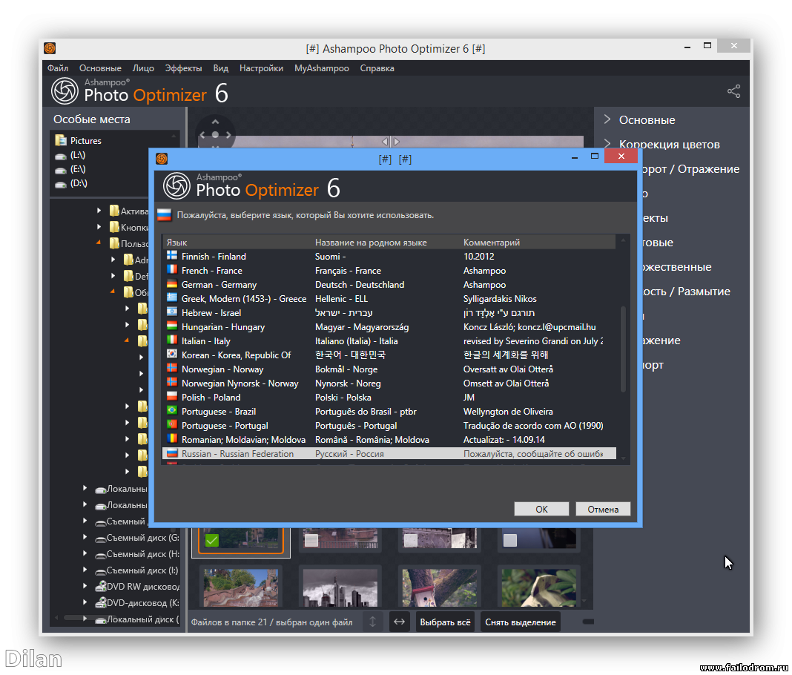Select the city skyline thumbnail
Viewport: 792px width, 675px height.
(340, 587)
